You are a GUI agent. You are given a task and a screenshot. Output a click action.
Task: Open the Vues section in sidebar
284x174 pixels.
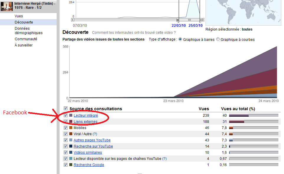(19, 16)
